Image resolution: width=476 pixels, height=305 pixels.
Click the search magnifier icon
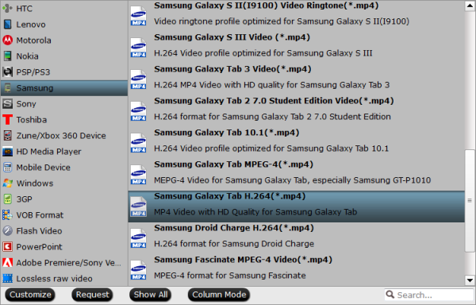(x=390, y=295)
